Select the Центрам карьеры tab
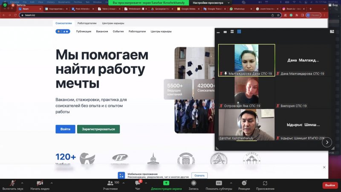The width and height of the screenshot is (341, 192). click(x=113, y=23)
